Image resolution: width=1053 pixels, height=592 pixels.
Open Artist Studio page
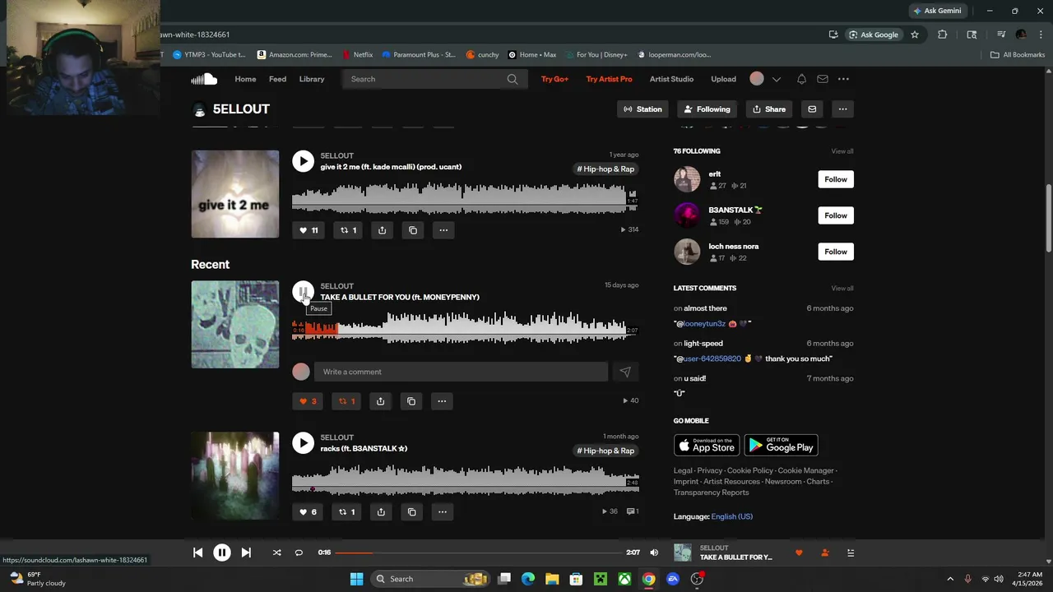coord(671,79)
